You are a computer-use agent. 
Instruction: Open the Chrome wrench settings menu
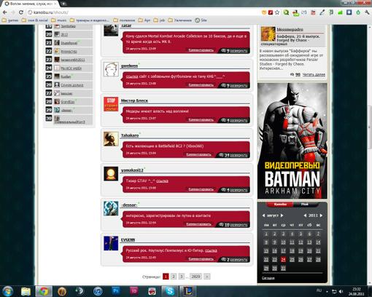click(x=367, y=12)
